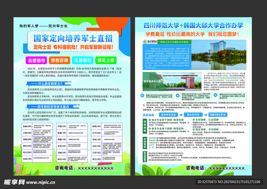
Task: Click the heading 锁定录取，升学保障
Action: click(x=207, y=129)
